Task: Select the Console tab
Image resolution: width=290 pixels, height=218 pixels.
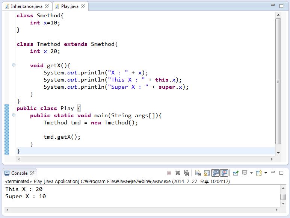Action: [19, 173]
